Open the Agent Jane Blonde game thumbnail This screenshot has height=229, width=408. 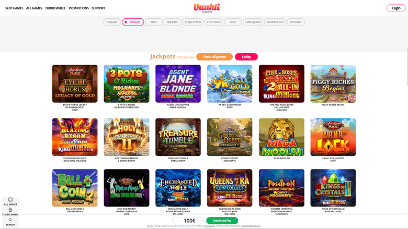click(178, 84)
